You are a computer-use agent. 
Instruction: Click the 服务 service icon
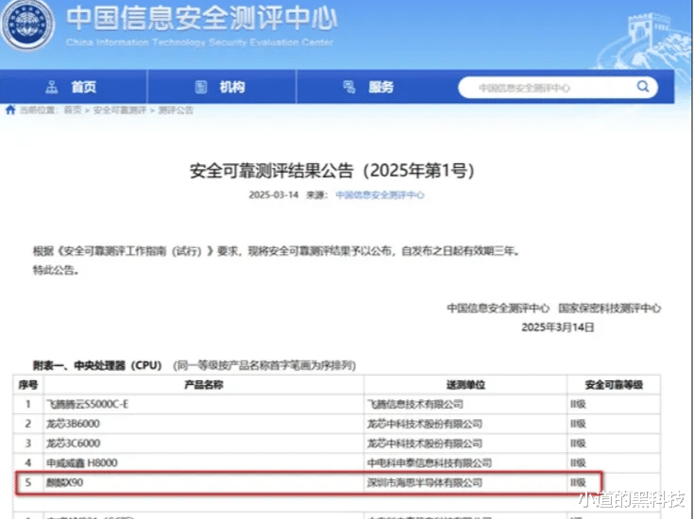click(349, 87)
